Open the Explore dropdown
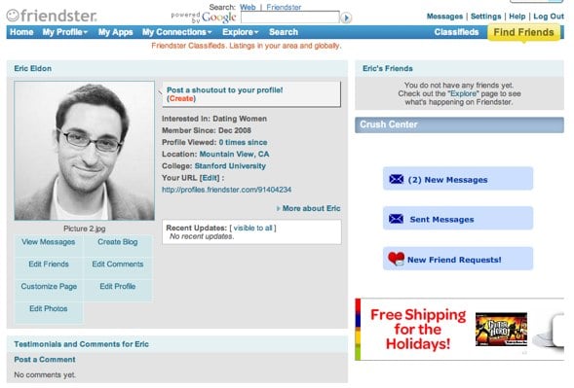 coord(240,32)
